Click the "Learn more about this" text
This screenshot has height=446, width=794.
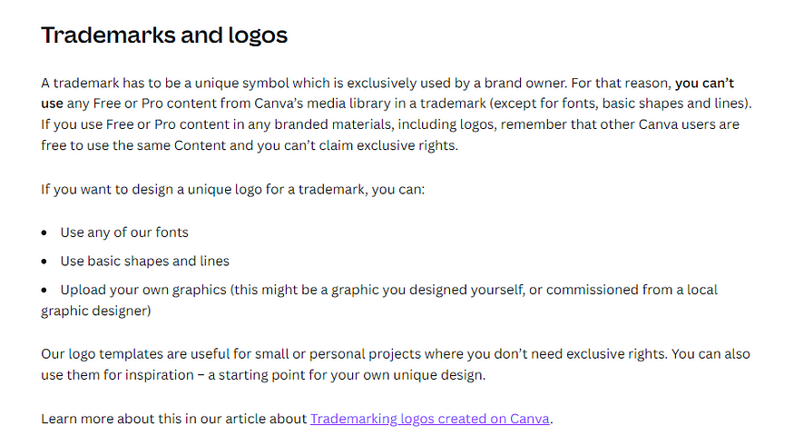tap(118, 419)
